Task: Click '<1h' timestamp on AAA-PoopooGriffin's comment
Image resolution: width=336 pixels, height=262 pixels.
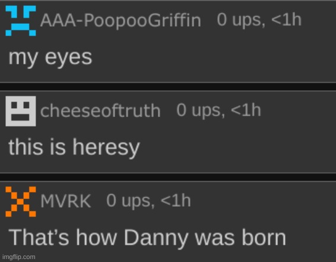Action: (287, 20)
